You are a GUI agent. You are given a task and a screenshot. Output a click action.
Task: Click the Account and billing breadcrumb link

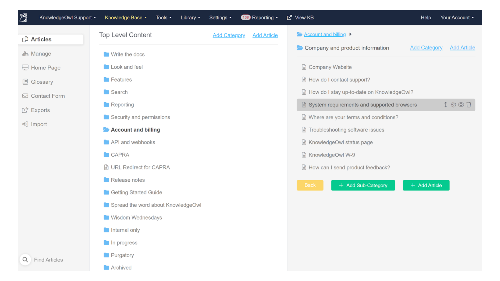[325, 34]
